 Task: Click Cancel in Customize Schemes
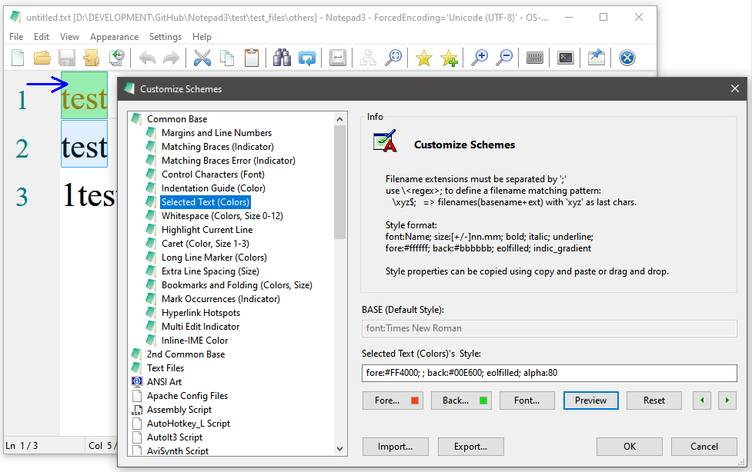704,446
